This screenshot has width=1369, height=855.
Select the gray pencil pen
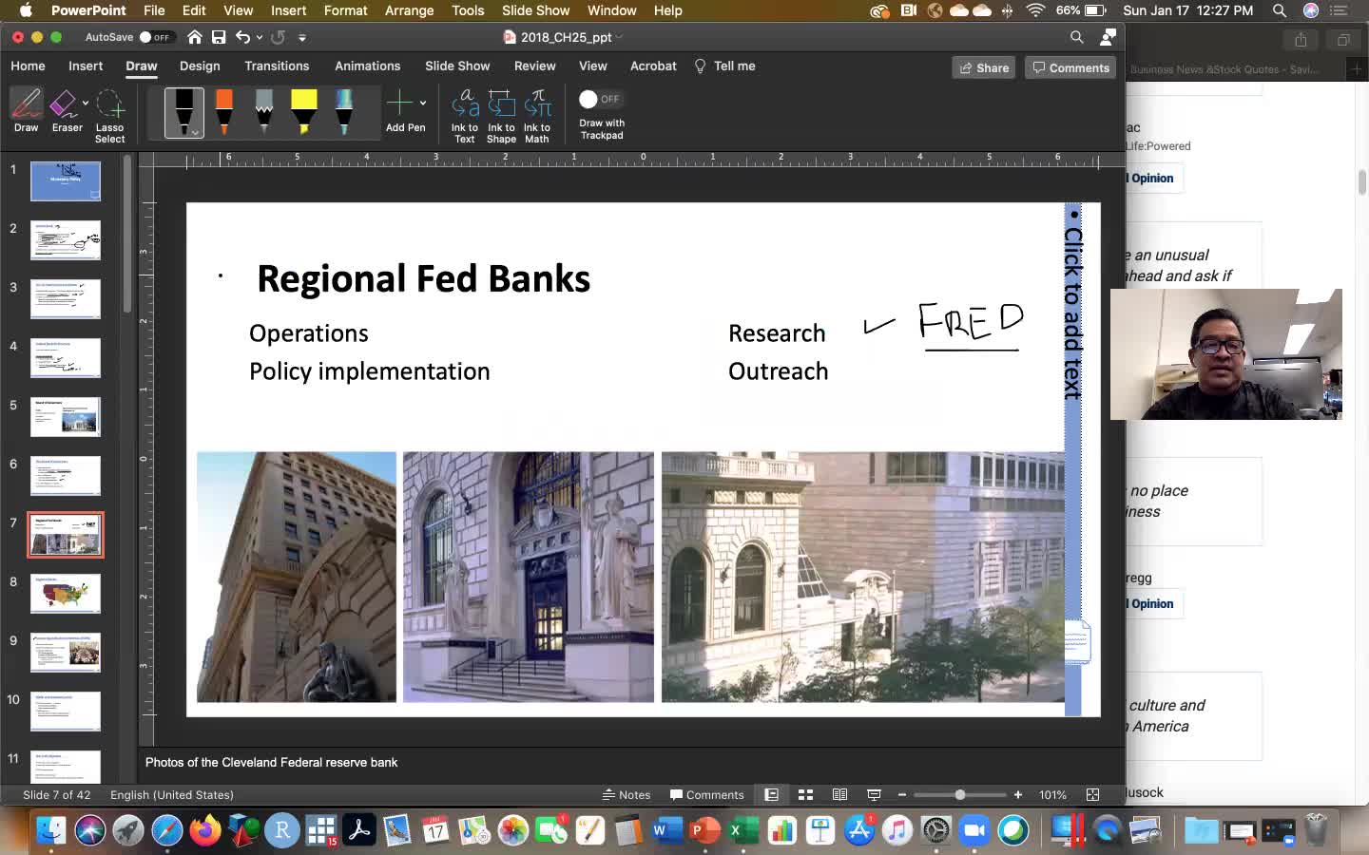click(x=264, y=112)
